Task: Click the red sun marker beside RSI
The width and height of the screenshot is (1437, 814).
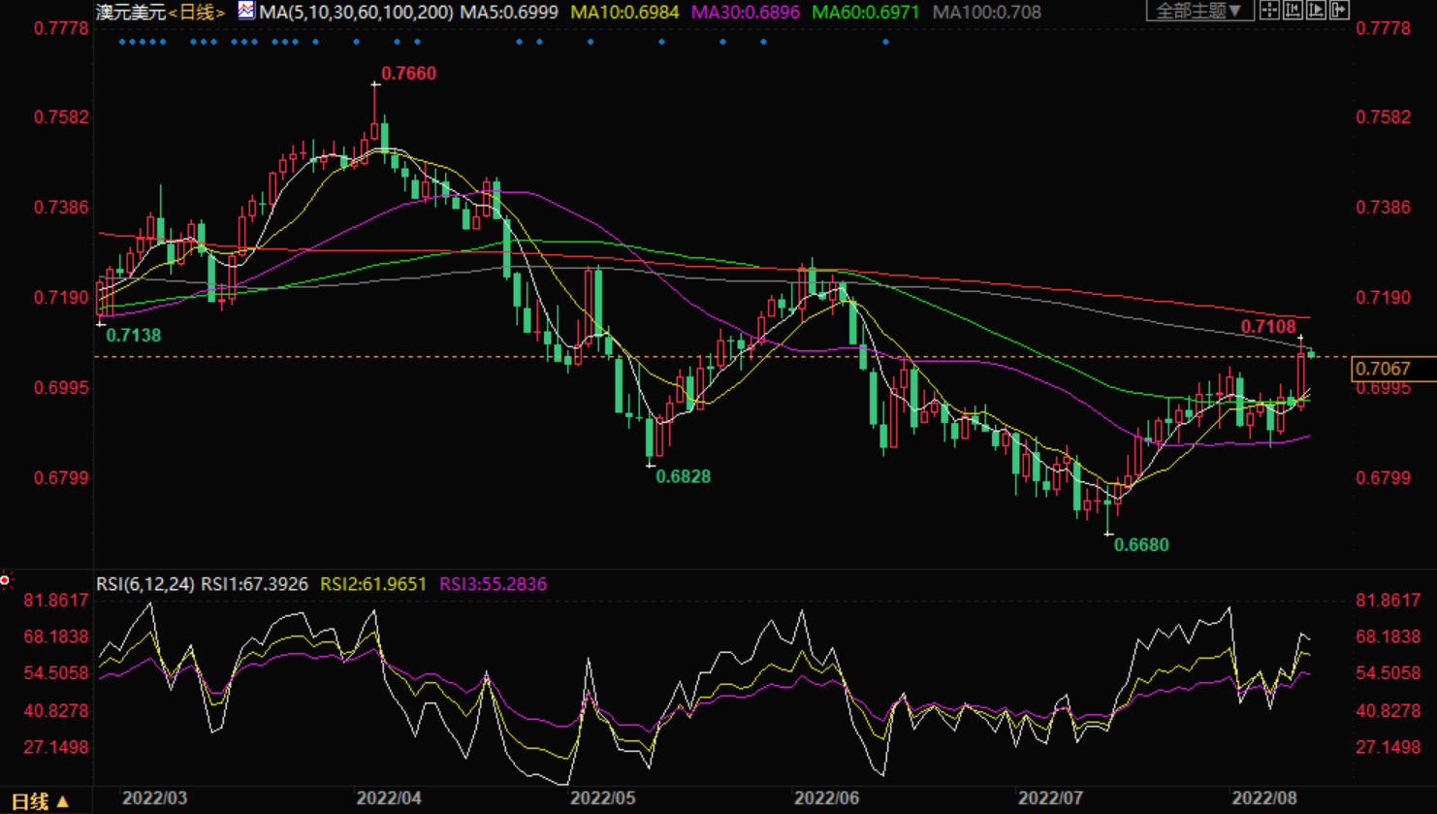Action: tap(5, 580)
